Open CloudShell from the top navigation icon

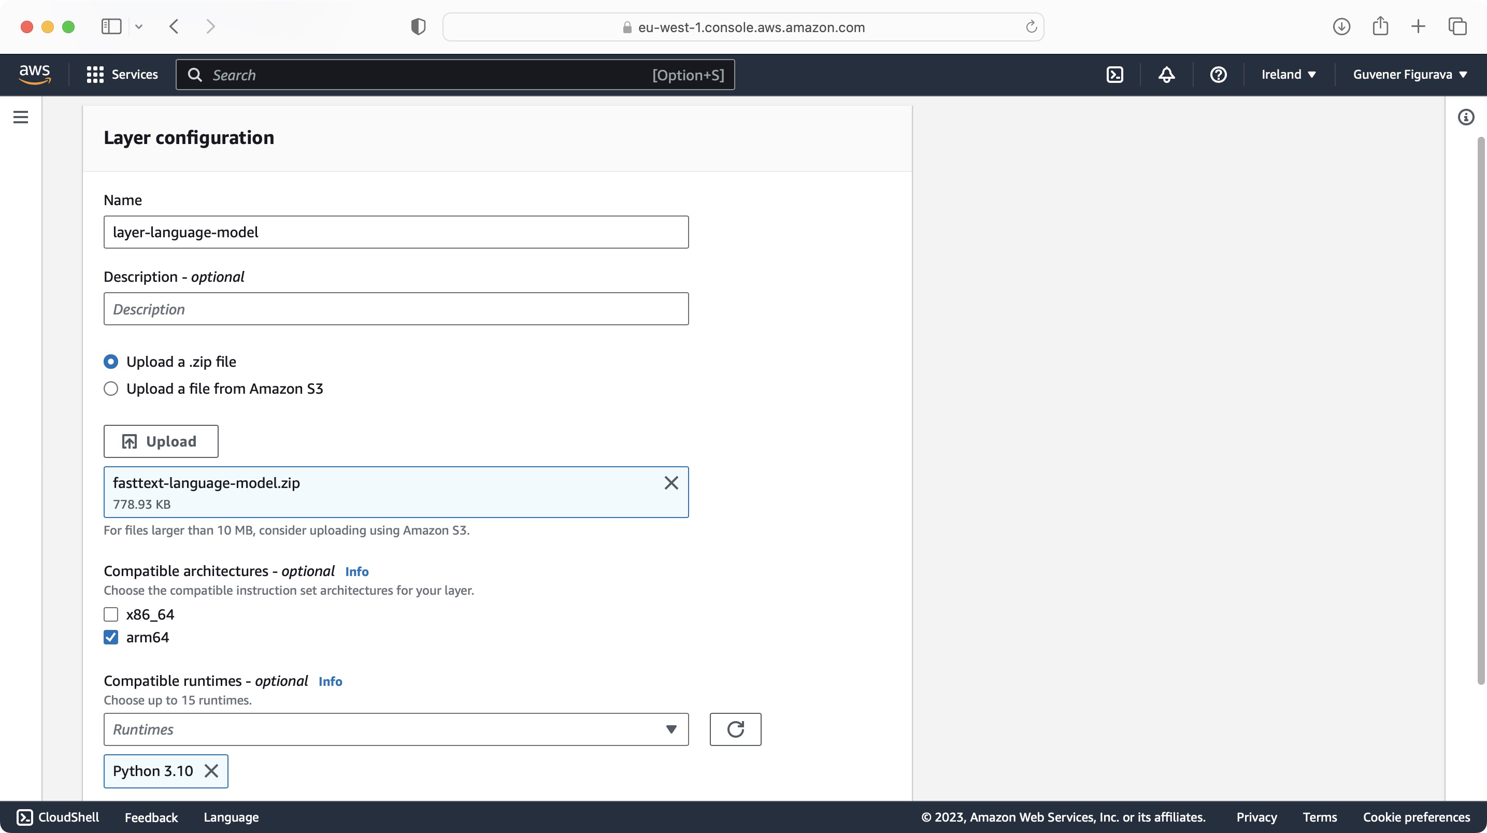pos(1114,75)
